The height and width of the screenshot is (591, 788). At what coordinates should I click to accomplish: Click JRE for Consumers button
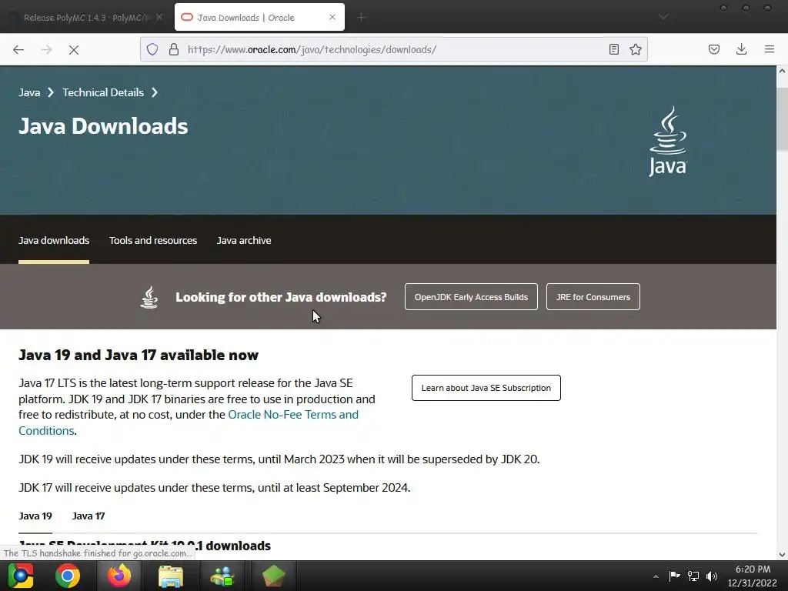tap(593, 297)
